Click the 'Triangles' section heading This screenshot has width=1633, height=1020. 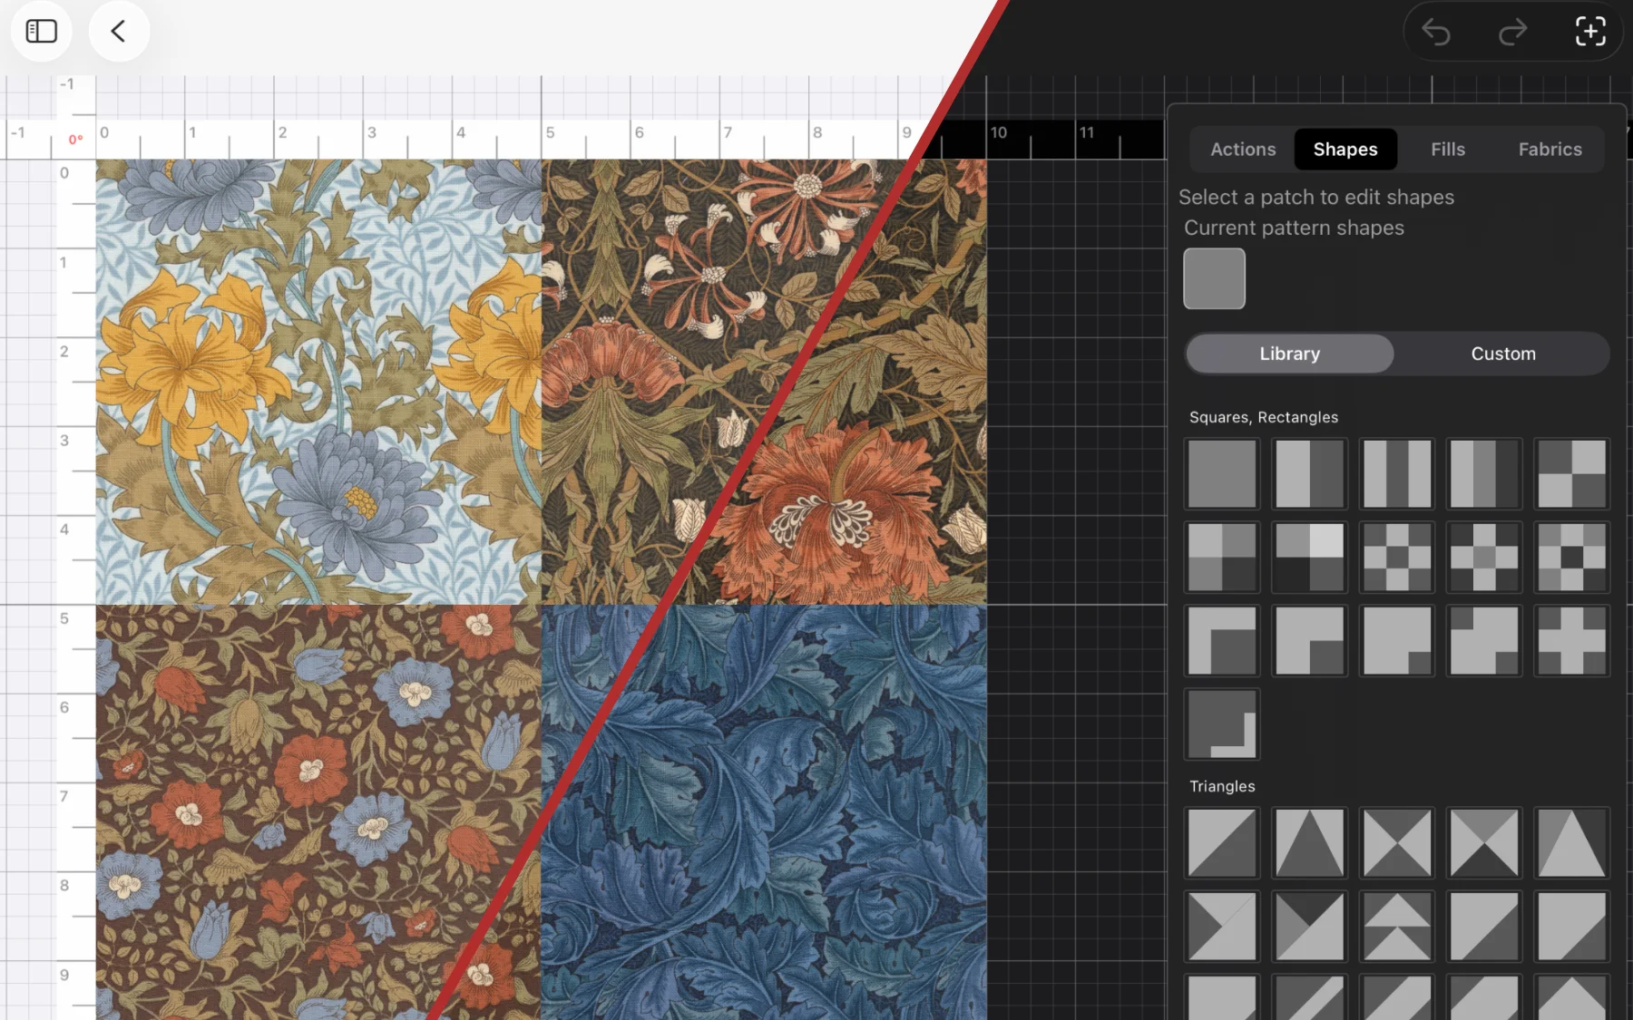pos(1222,786)
